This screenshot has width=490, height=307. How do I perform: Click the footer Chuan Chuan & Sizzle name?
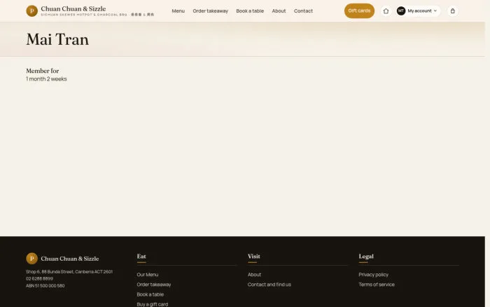(x=70, y=259)
